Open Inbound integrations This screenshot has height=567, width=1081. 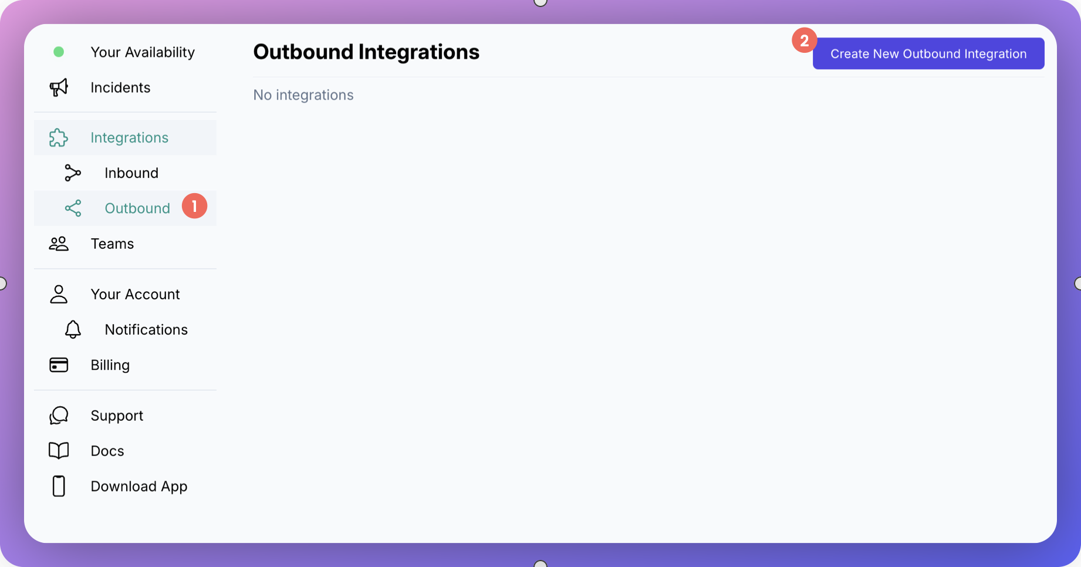(131, 173)
